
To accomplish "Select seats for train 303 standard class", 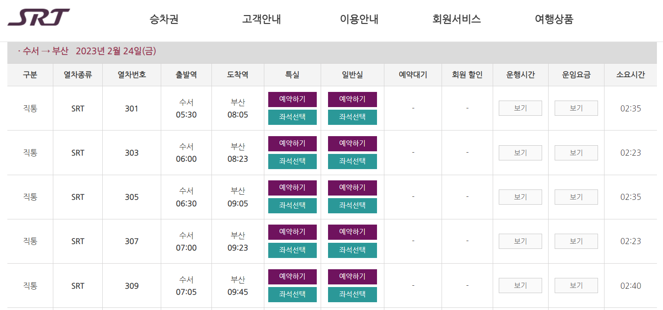I will (x=352, y=161).
